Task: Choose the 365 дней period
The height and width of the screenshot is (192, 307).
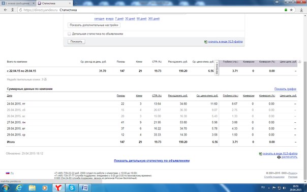Action: [x=154, y=19]
